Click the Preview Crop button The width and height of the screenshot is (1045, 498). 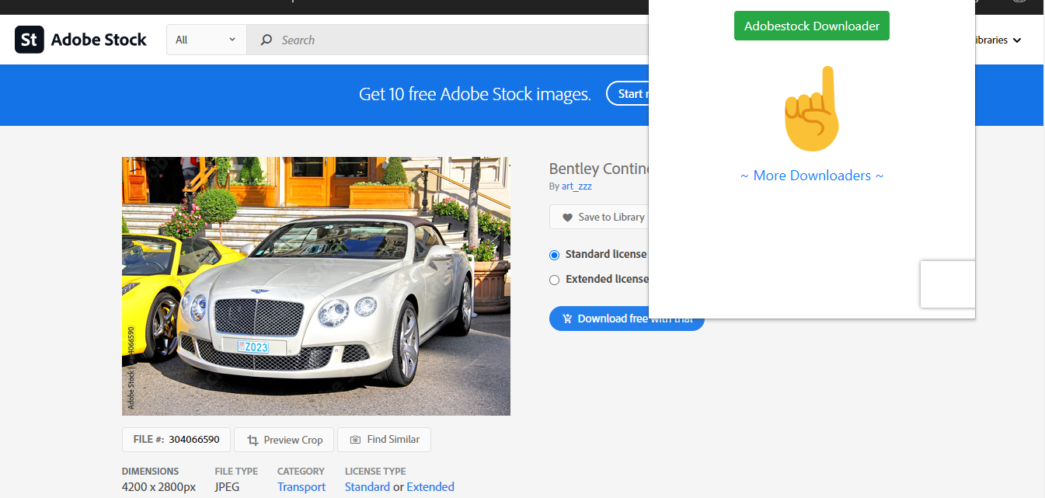(284, 440)
